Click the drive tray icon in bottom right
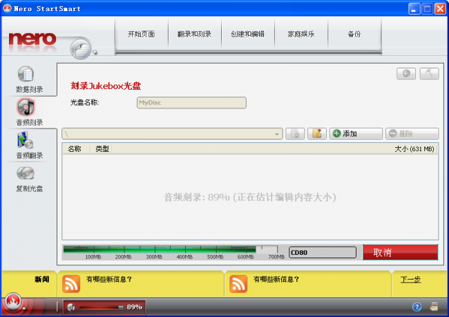Viewport: 449px width, 317px height. (434, 307)
